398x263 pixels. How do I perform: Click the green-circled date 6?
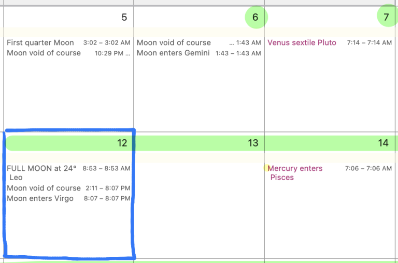tap(255, 18)
